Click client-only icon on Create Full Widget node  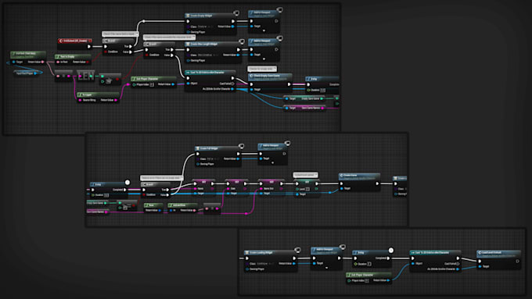click(241, 146)
